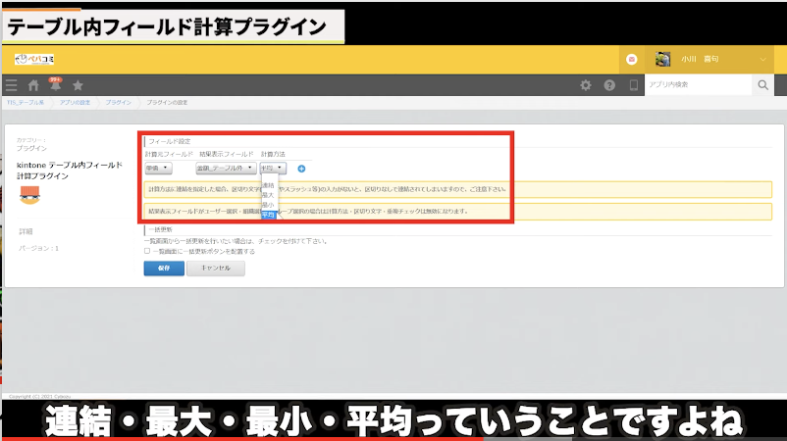Click the キャンセル button
The height and width of the screenshot is (441, 787).
(215, 268)
